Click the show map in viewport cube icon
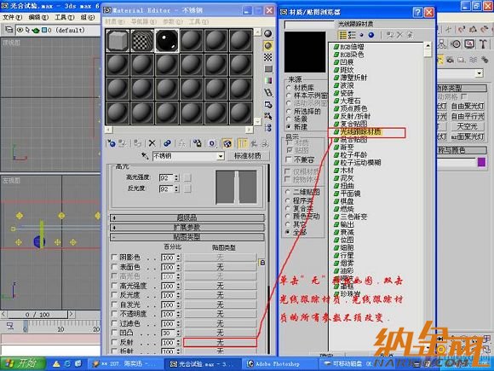 tap(227, 143)
